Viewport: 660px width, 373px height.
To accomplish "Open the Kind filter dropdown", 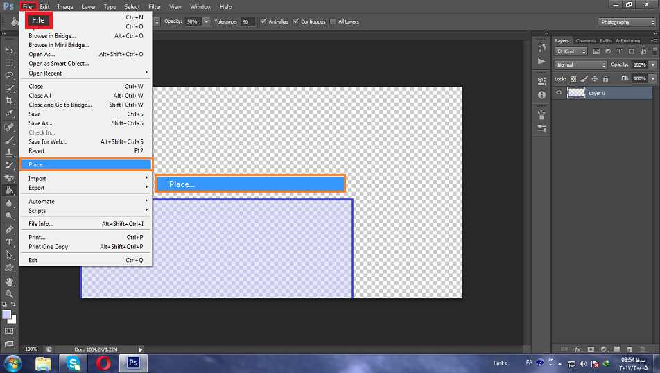I will point(571,51).
